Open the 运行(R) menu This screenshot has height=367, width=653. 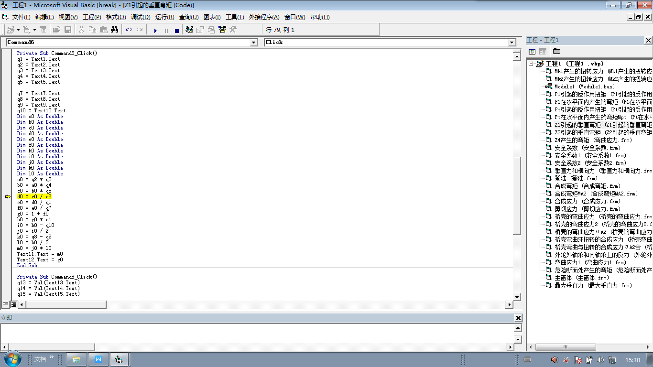[164, 17]
